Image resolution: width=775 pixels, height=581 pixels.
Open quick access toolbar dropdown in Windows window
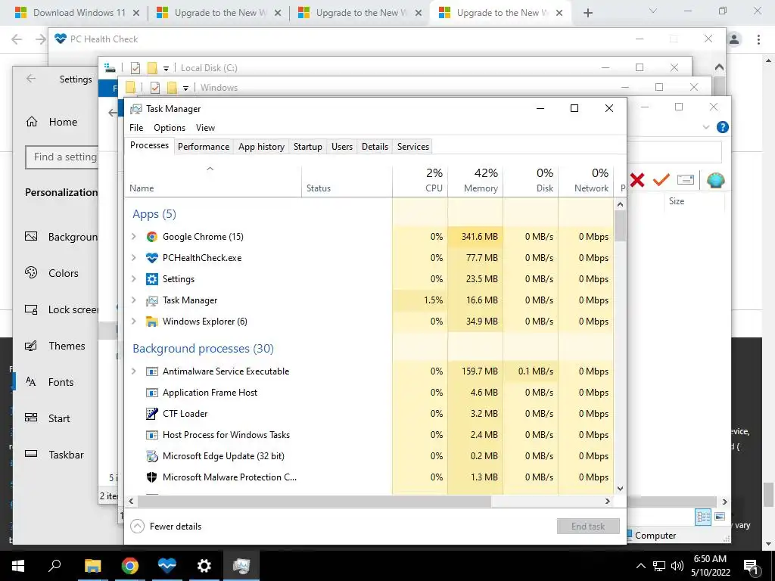coord(186,89)
